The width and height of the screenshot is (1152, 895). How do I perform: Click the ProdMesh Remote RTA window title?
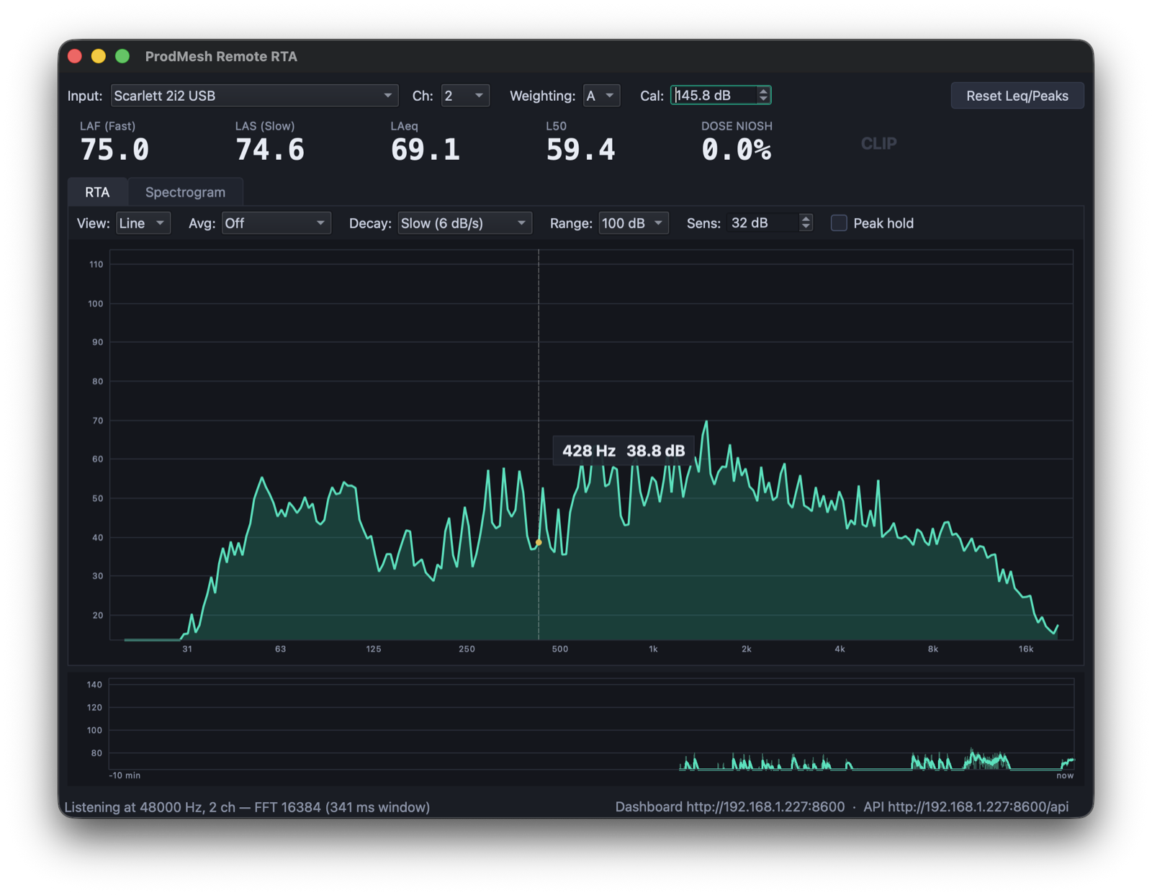pos(221,56)
